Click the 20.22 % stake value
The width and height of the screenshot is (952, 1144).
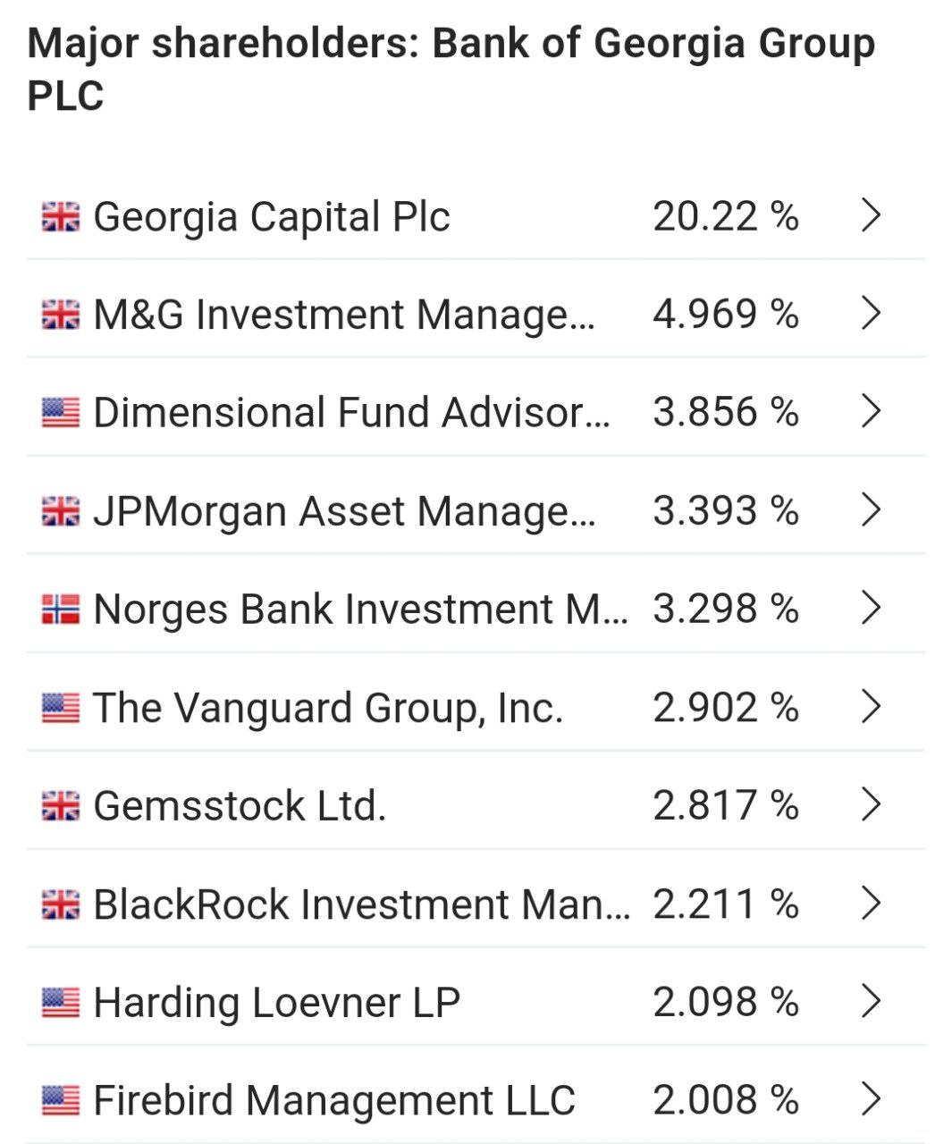click(x=725, y=216)
